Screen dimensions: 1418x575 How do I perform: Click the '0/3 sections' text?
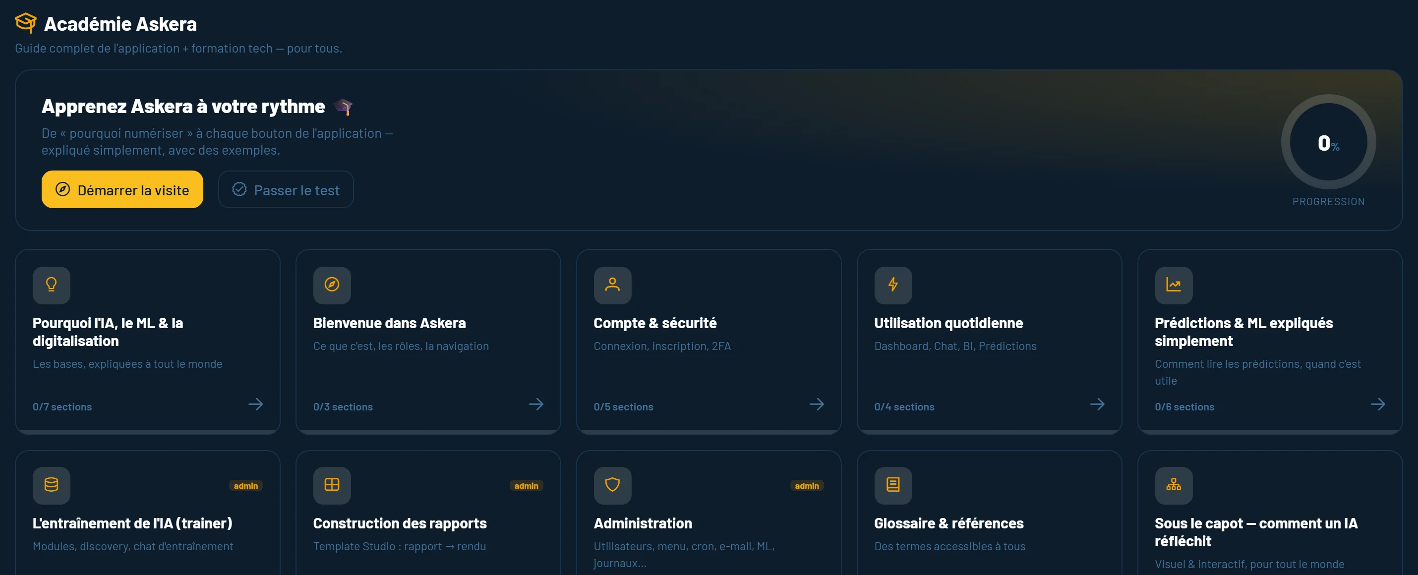(343, 406)
